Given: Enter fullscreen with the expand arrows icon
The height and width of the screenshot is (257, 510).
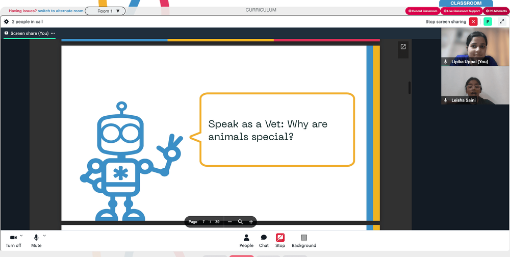Looking at the screenshot, I should [x=502, y=22].
